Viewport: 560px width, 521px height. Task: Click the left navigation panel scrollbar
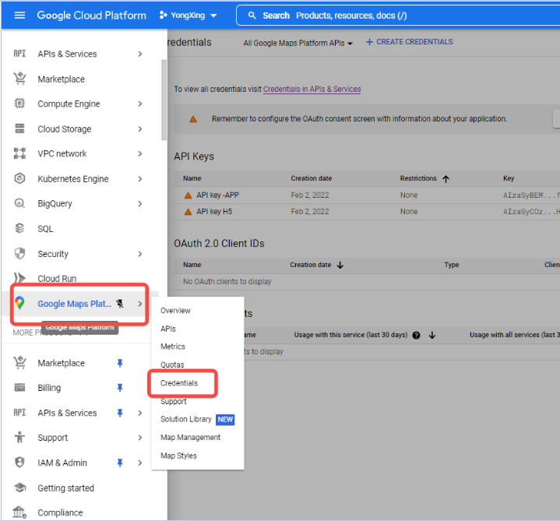(x=164, y=100)
